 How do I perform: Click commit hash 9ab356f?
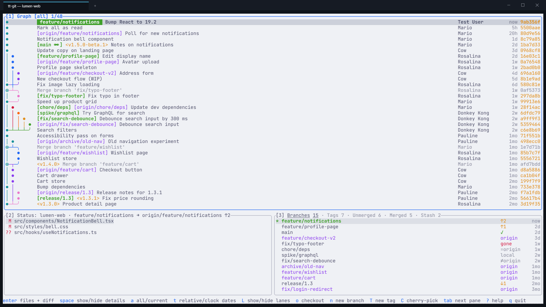pos(530,22)
